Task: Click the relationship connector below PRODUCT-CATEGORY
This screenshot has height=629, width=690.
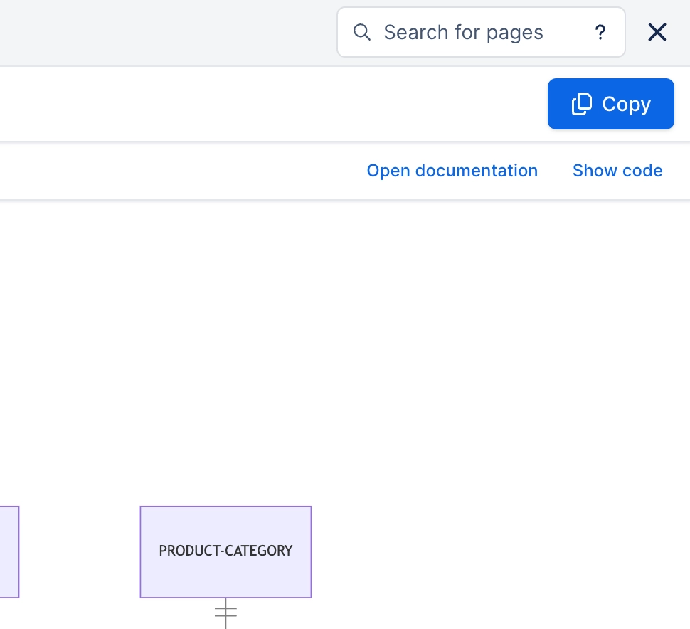Action: pyautogui.click(x=225, y=613)
